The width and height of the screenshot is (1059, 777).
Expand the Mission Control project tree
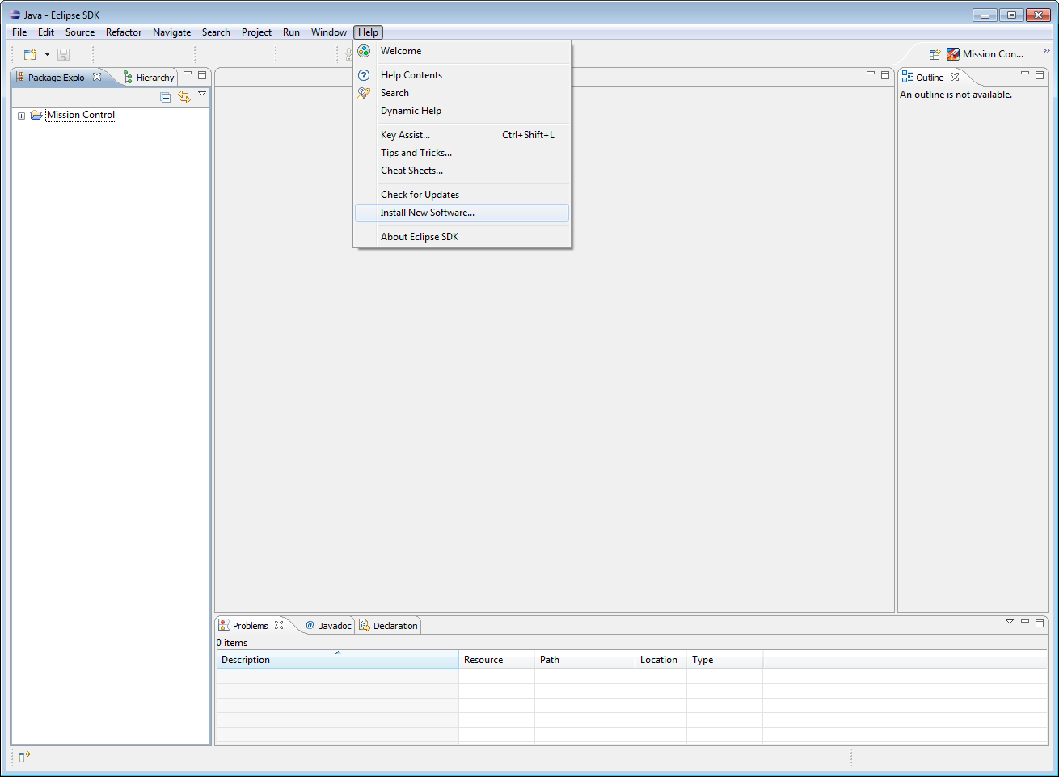click(x=21, y=116)
